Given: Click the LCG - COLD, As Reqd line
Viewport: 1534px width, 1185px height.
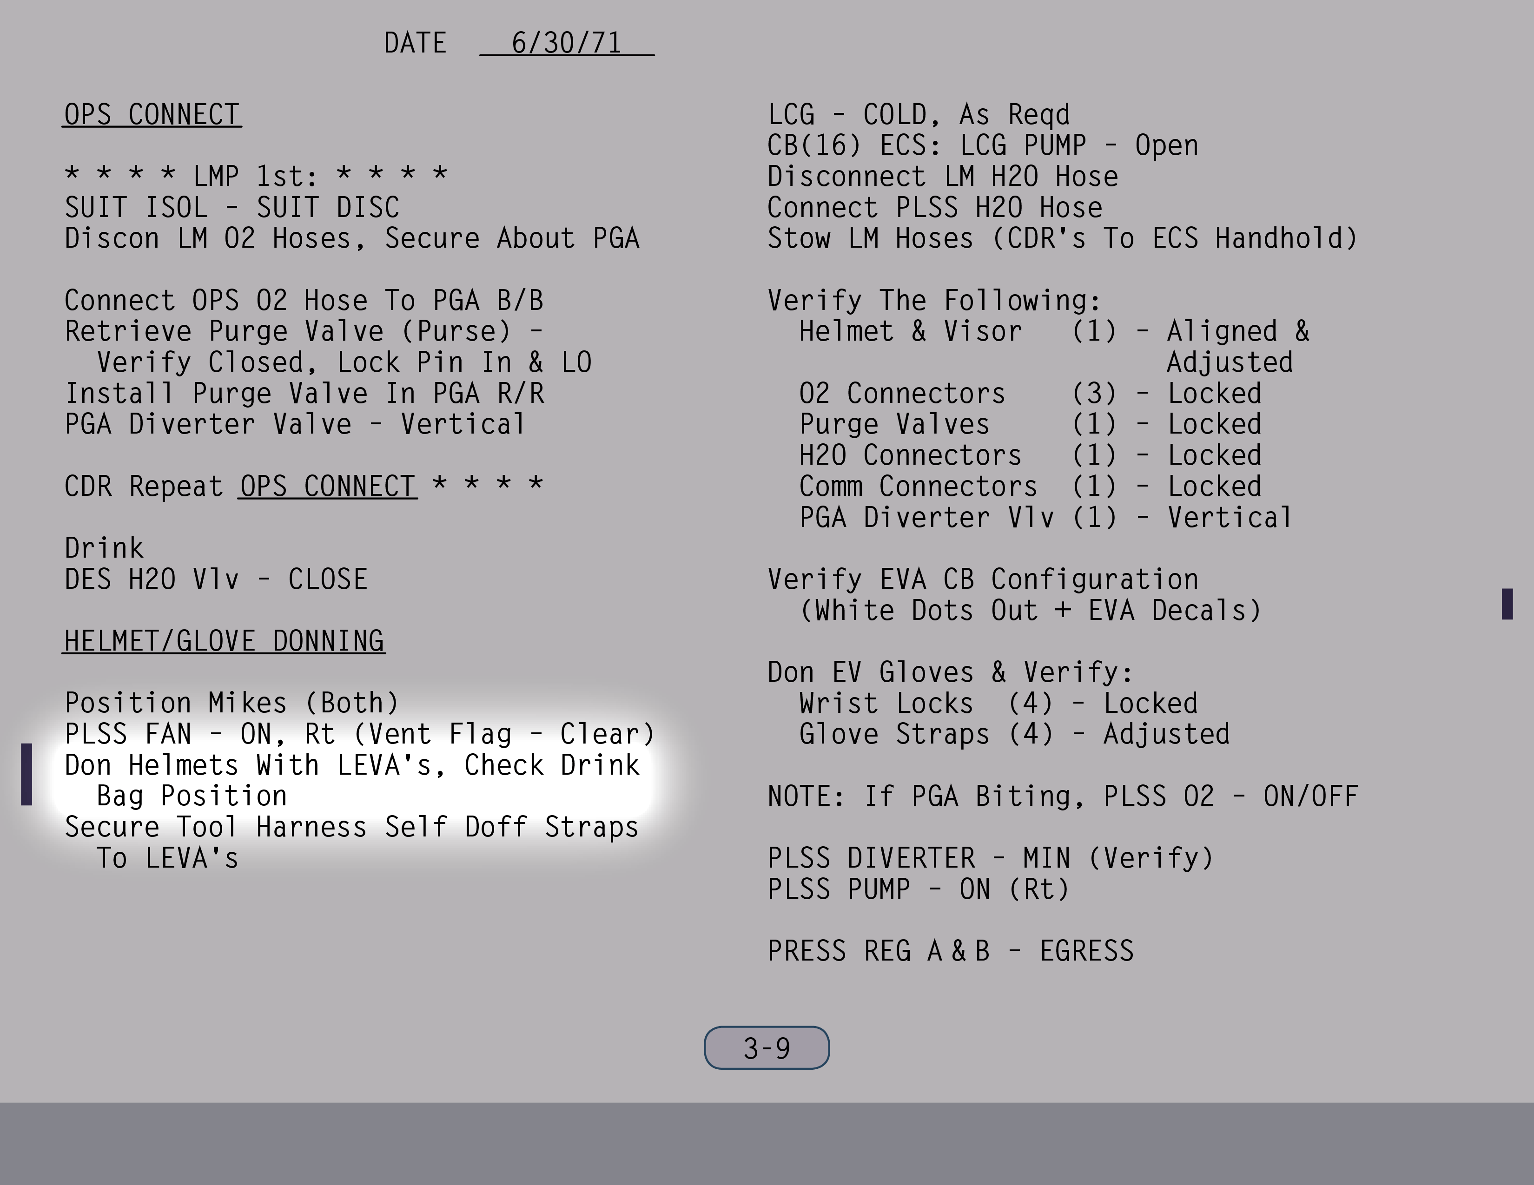Looking at the screenshot, I should coord(918,114).
